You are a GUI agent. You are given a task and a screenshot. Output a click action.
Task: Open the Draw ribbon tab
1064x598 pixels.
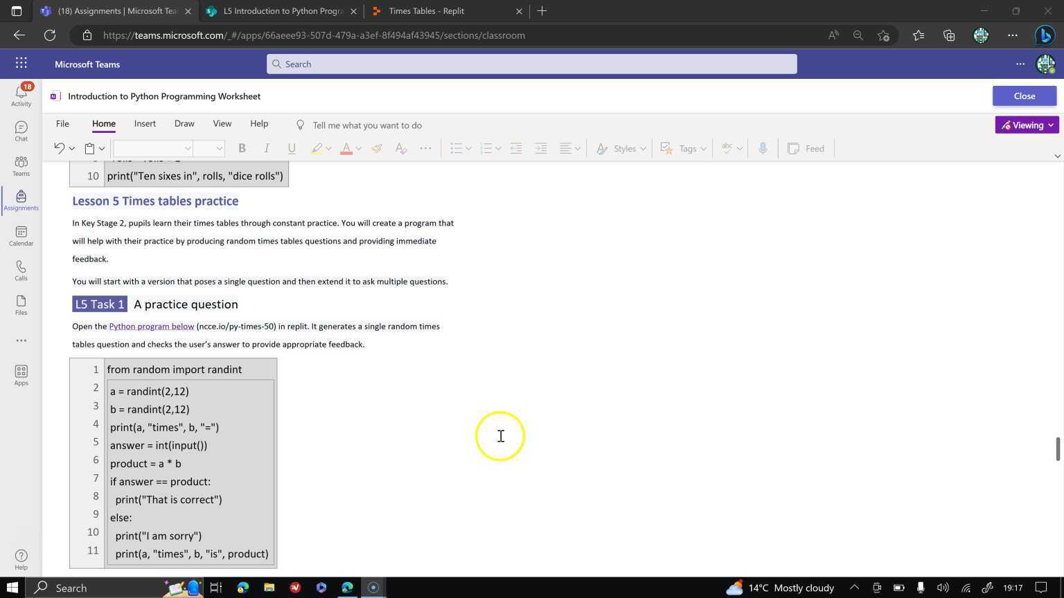click(184, 124)
